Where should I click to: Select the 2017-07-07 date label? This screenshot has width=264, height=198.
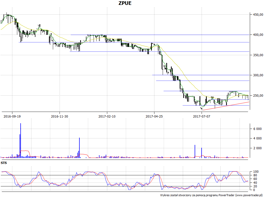[202, 116]
